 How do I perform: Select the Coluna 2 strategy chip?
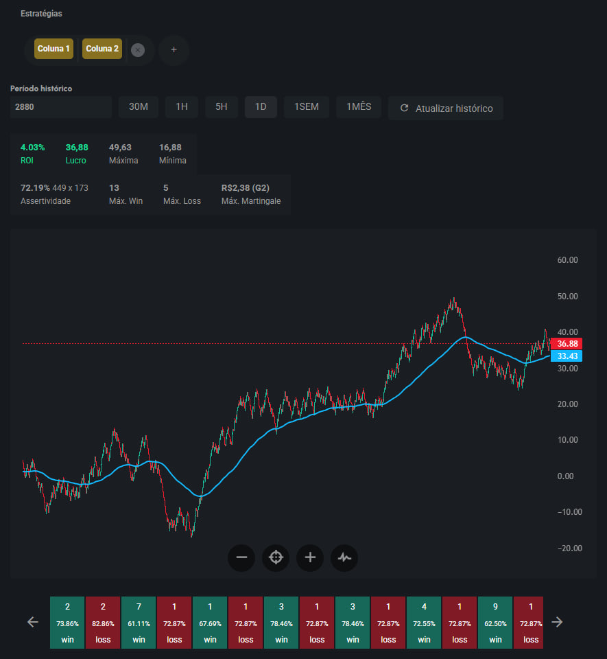[102, 49]
